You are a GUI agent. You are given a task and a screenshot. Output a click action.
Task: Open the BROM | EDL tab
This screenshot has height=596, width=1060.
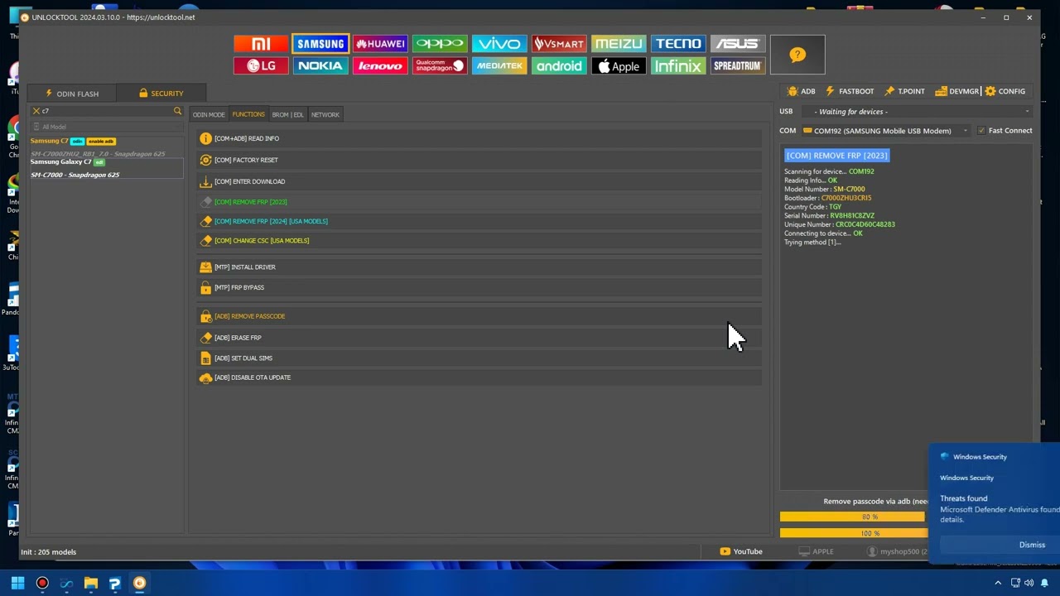click(x=287, y=115)
